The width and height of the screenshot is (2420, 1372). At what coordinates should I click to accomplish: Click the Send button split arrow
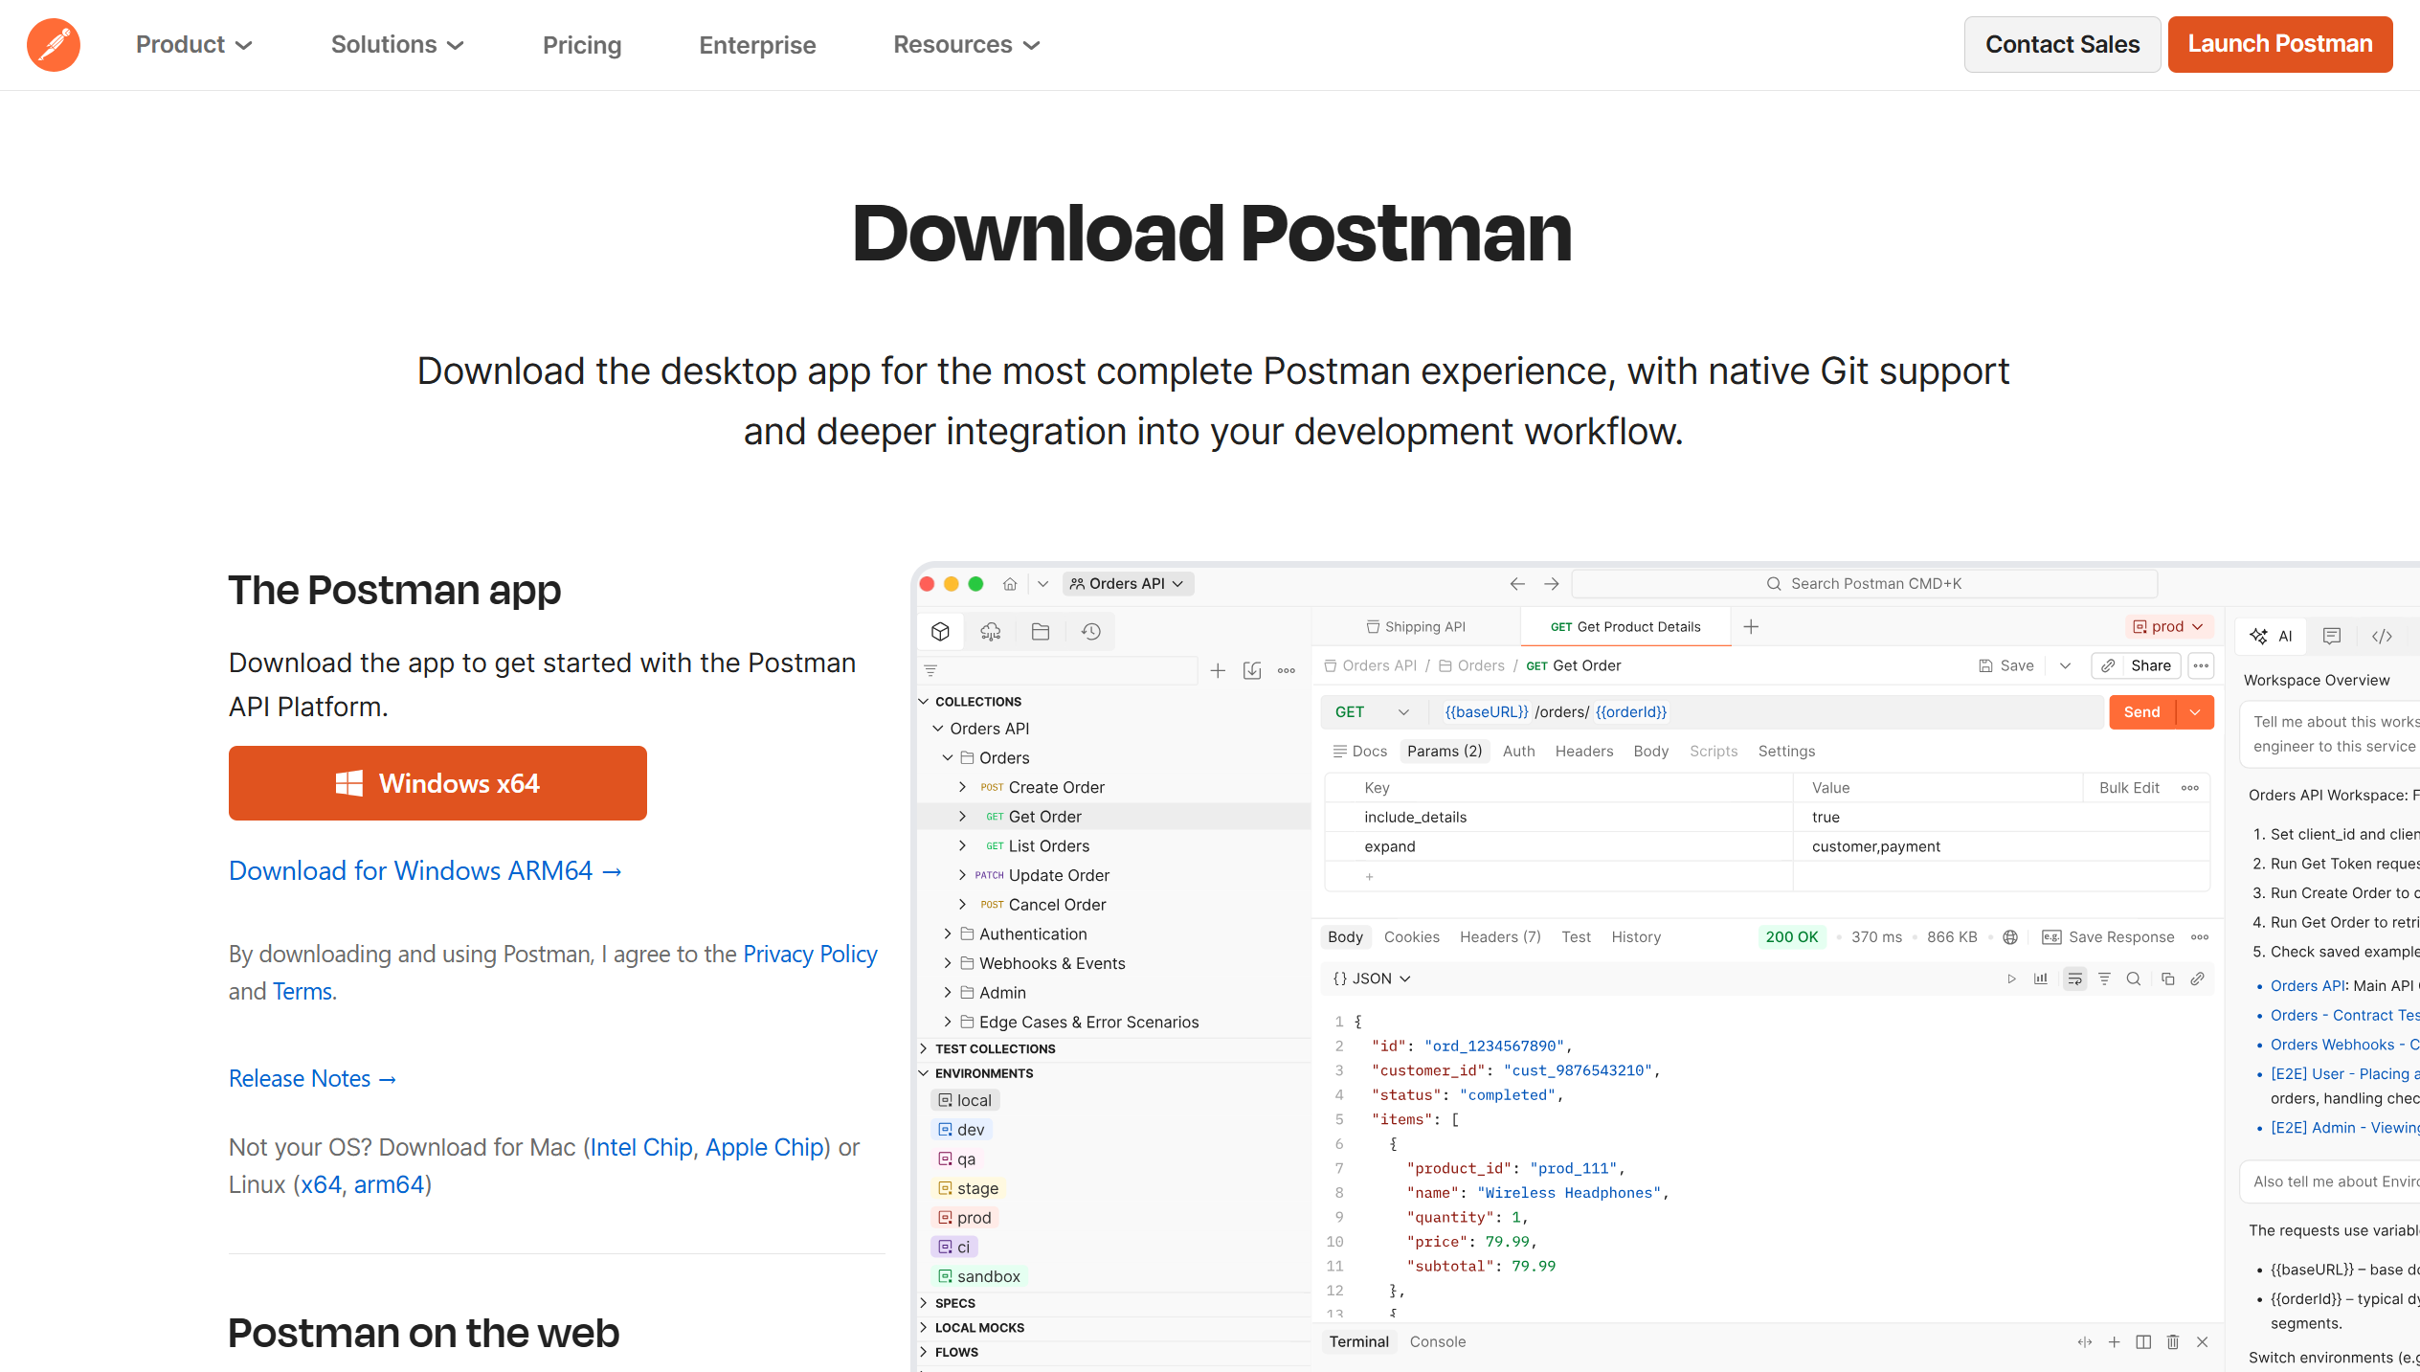[x=2194, y=711]
